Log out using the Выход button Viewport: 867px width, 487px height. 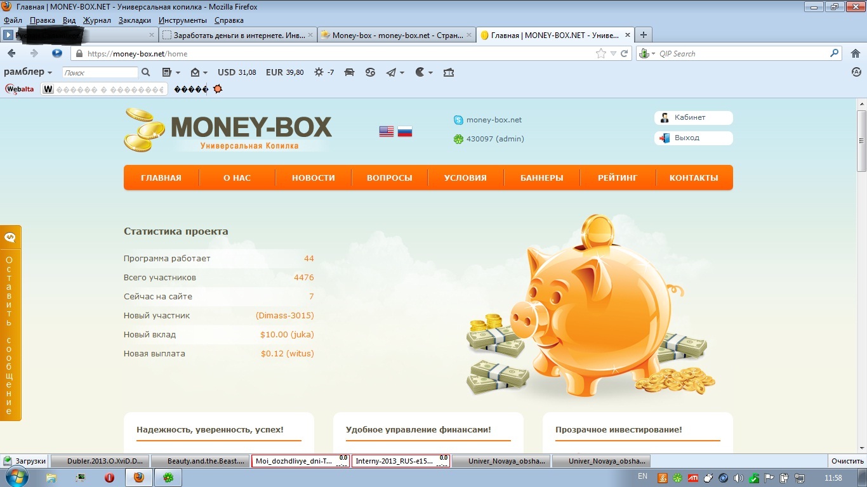tap(693, 138)
